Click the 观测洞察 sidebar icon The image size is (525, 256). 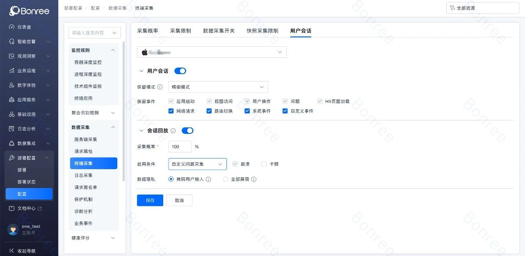tap(12, 56)
